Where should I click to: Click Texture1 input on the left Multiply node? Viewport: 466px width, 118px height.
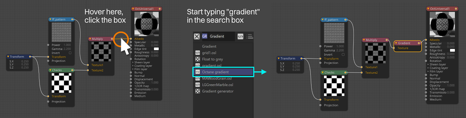[97, 65]
